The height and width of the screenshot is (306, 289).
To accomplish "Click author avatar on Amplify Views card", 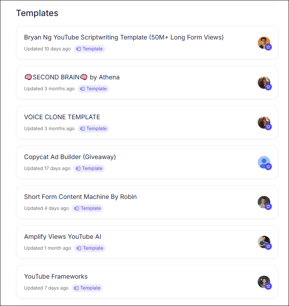I will 264,242.
